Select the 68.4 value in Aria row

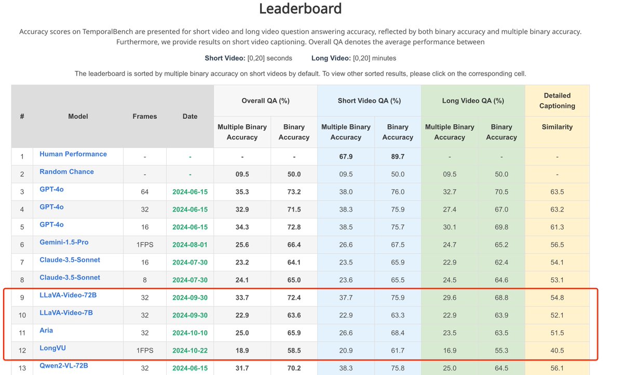tap(398, 333)
